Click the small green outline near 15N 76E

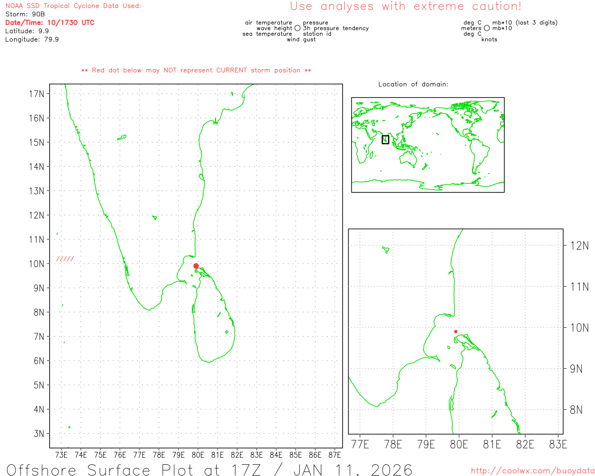tap(122, 137)
